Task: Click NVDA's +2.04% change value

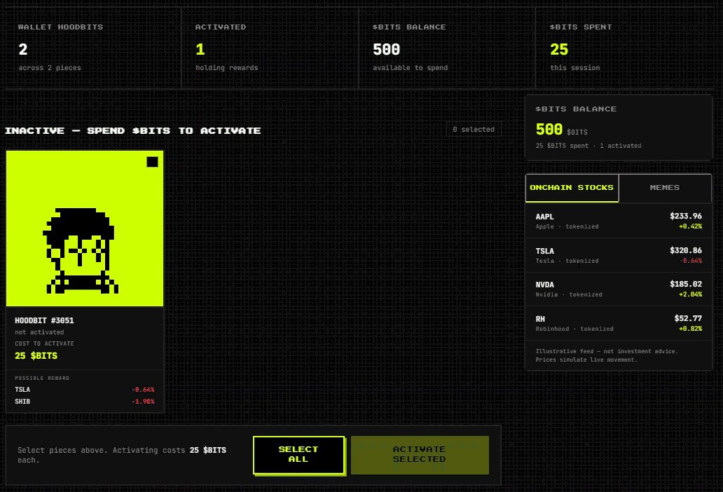Action: (691, 294)
